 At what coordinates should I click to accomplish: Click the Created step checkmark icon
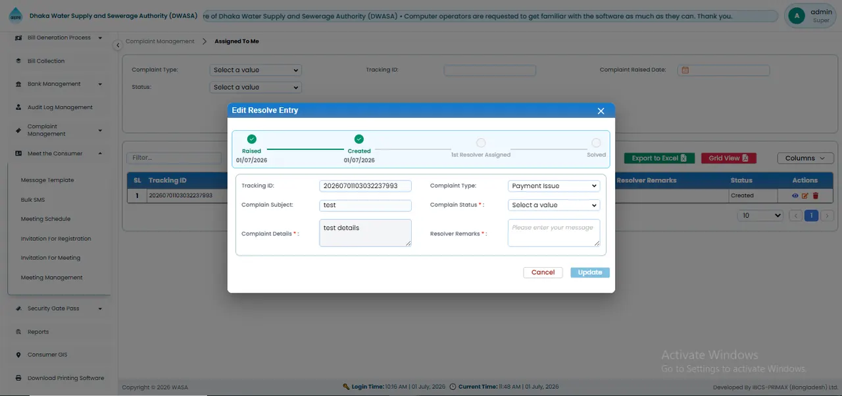pyautogui.click(x=359, y=139)
